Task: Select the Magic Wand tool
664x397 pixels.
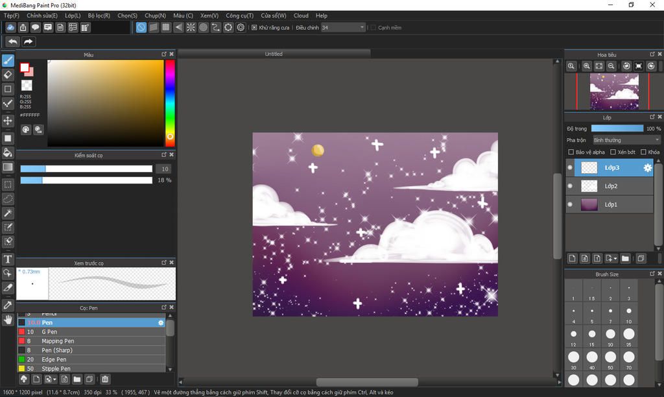Action: [x=8, y=213]
